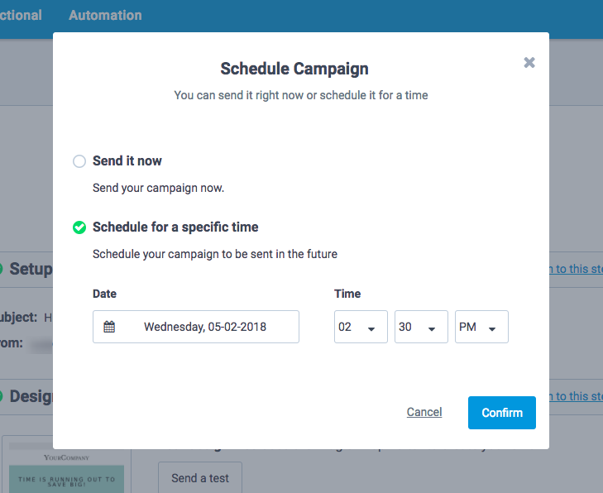Switch to the Automation tab

point(105,15)
